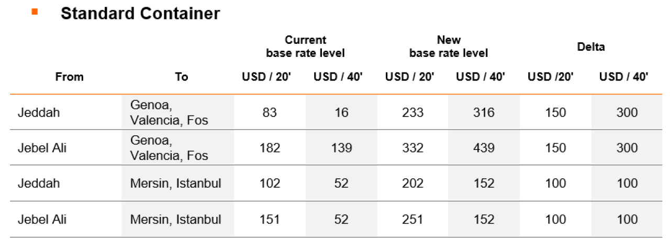
Task: Select the new rate value 202
Action: pos(412,183)
